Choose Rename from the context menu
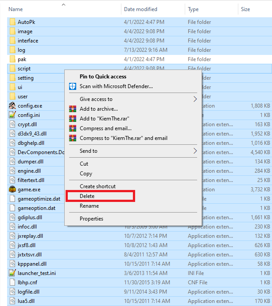This screenshot has width=272, height=306. (89, 206)
